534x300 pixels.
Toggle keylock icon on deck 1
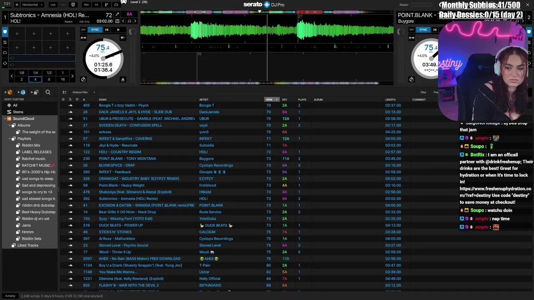83,38
